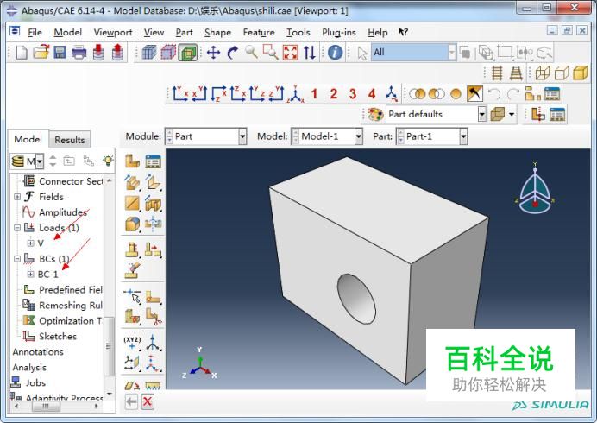Click the red X cancel procedure icon
Screen dimensions: 597x423
pos(148,401)
